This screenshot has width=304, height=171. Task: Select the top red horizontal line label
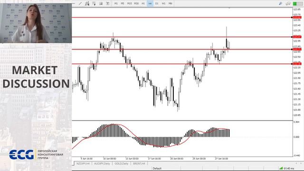coord(297,18)
